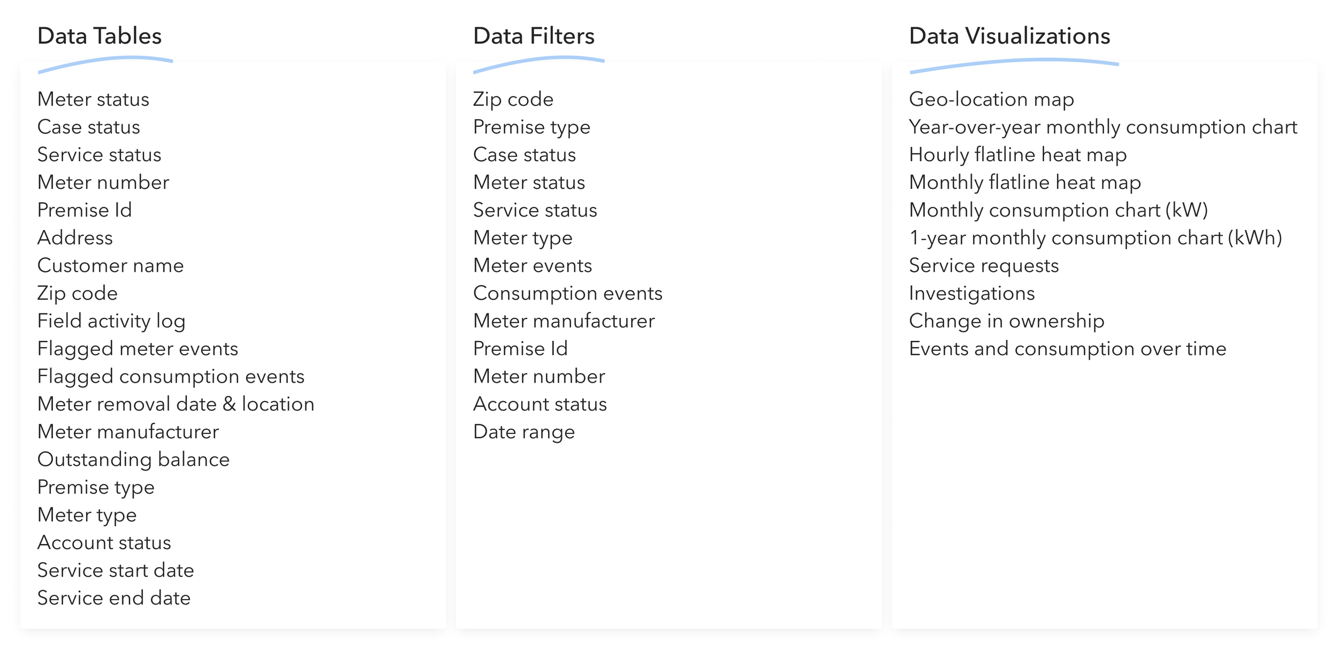Select Outstanding balance item
Image resolution: width=1338 pixels, height=649 pixels.
click(x=133, y=460)
